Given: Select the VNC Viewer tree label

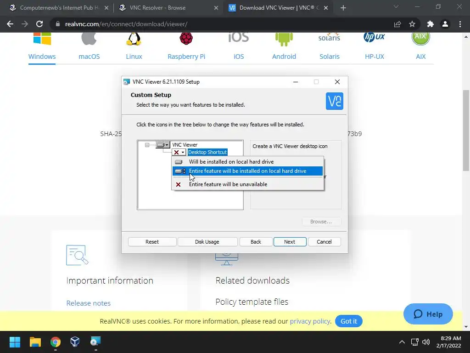Looking at the screenshot, I should click(x=185, y=145).
